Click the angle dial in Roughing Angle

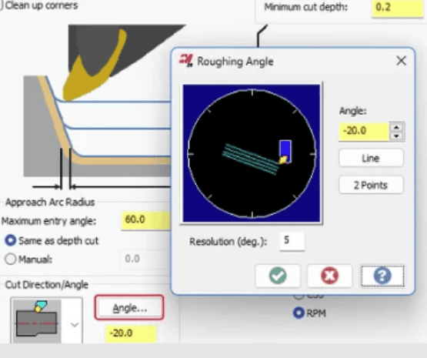point(252,154)
